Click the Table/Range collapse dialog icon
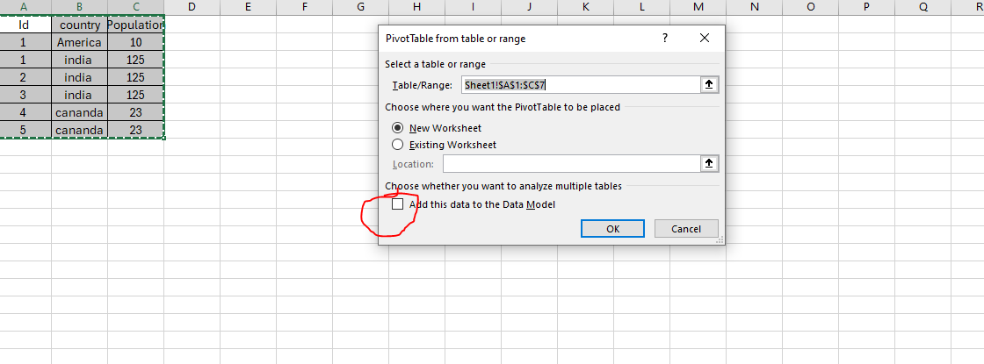This screenshot has height=364, width=984. [709, 85]
